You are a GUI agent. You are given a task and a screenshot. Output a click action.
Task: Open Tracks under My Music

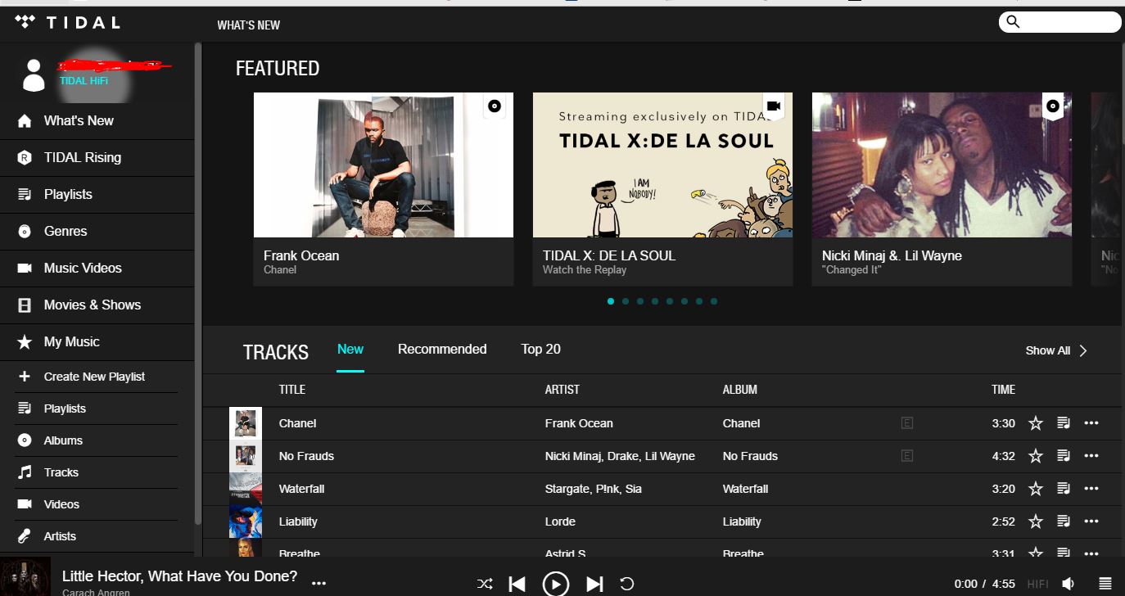pos(97,472)
